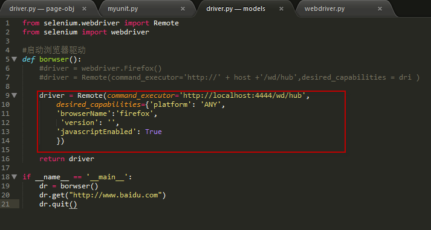Viewport: 431px width, 230px height.
Task: Click the return keyword on line 16
Action: [52, 159]
